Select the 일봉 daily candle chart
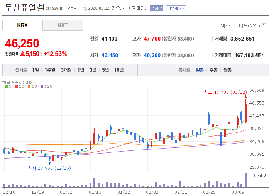Viewport: 269px width, 196px height. coord(200,70)
